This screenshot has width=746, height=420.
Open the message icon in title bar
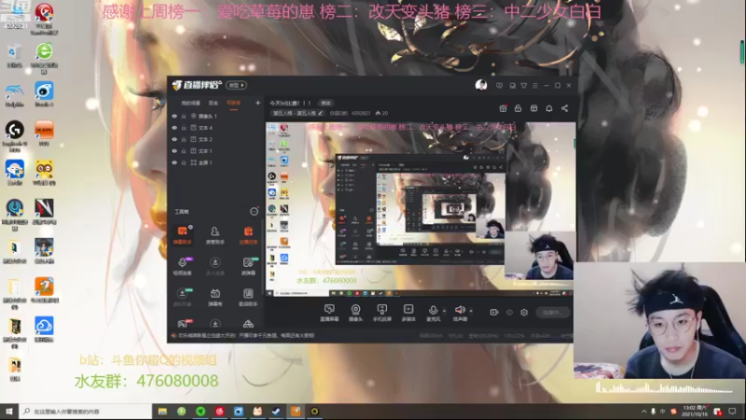pos(499,86)
